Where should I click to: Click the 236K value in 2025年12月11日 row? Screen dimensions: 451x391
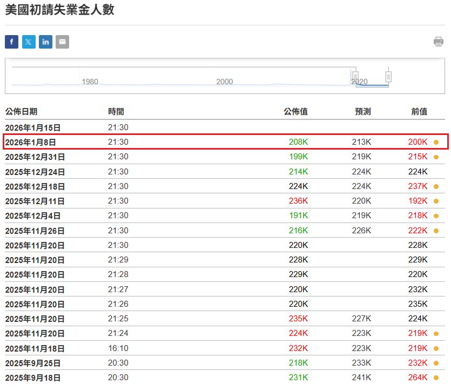298,201
